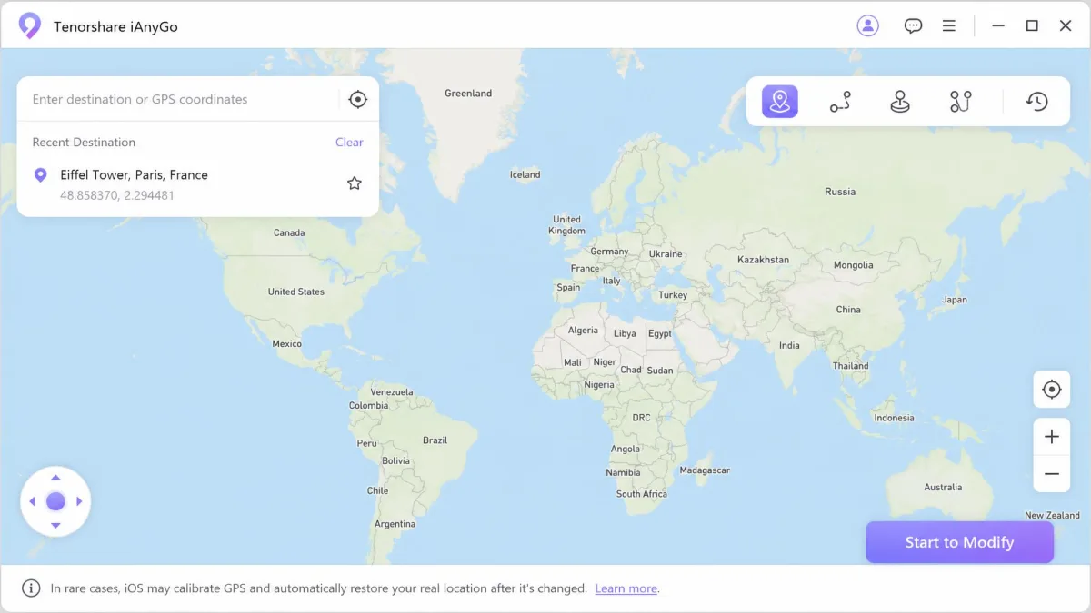Maximize the iAnyGo window
Screen dimensions: 1091x613
point(1032,26)
